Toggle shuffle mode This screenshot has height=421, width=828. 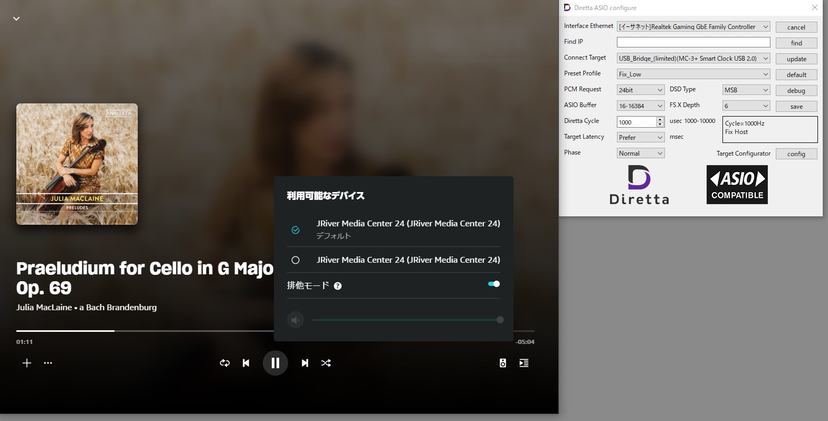point(326,363)
